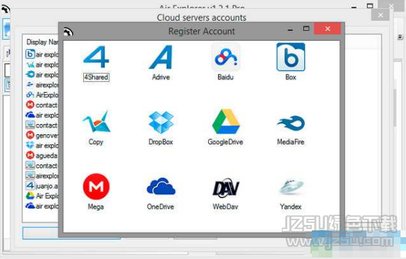
Task: Choose the OneDrive cloud icon
Action: coord(161,186)
